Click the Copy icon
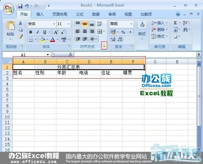The width and height of the screenshot is (203, 164). 20,29
